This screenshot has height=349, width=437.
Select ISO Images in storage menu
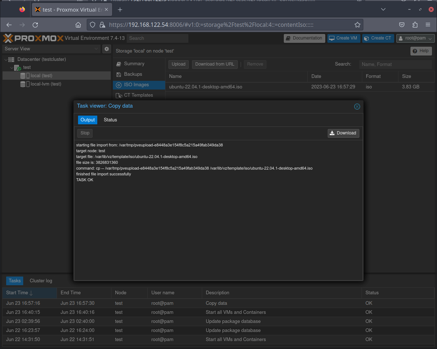(x=139, y=85)
